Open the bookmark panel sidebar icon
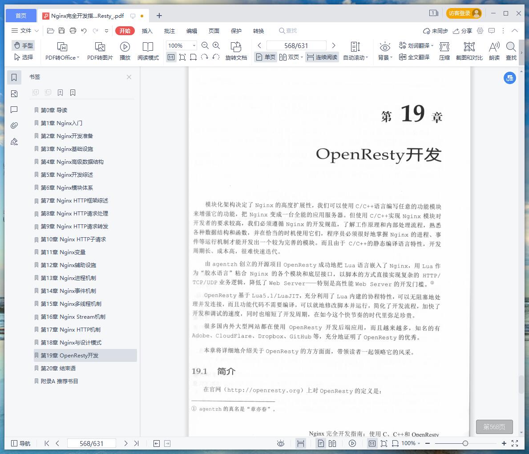529x454 pixels. tap(14, 77)
